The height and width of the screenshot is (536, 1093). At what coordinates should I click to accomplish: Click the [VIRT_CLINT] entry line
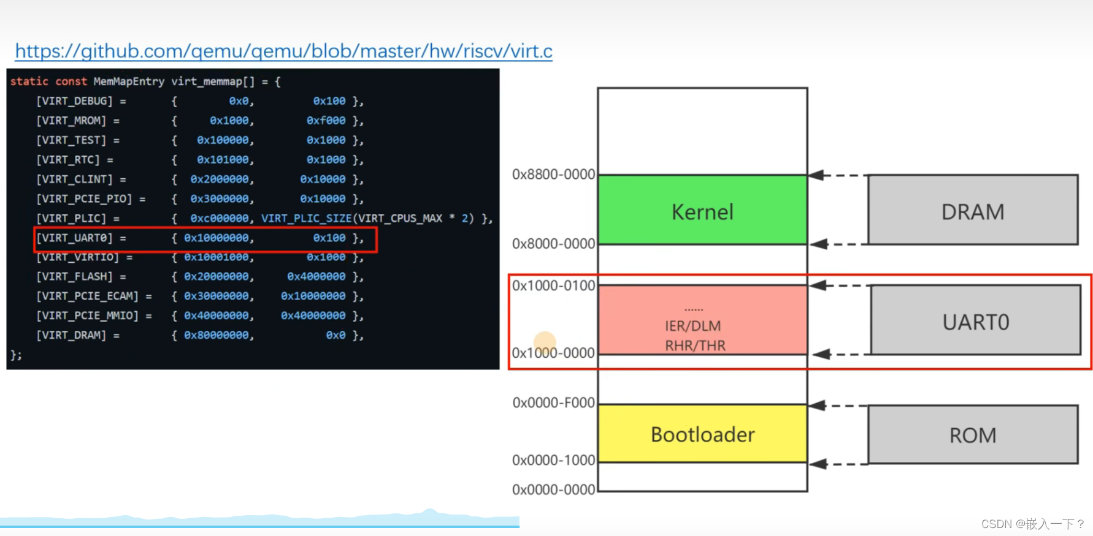pos(199,179)
